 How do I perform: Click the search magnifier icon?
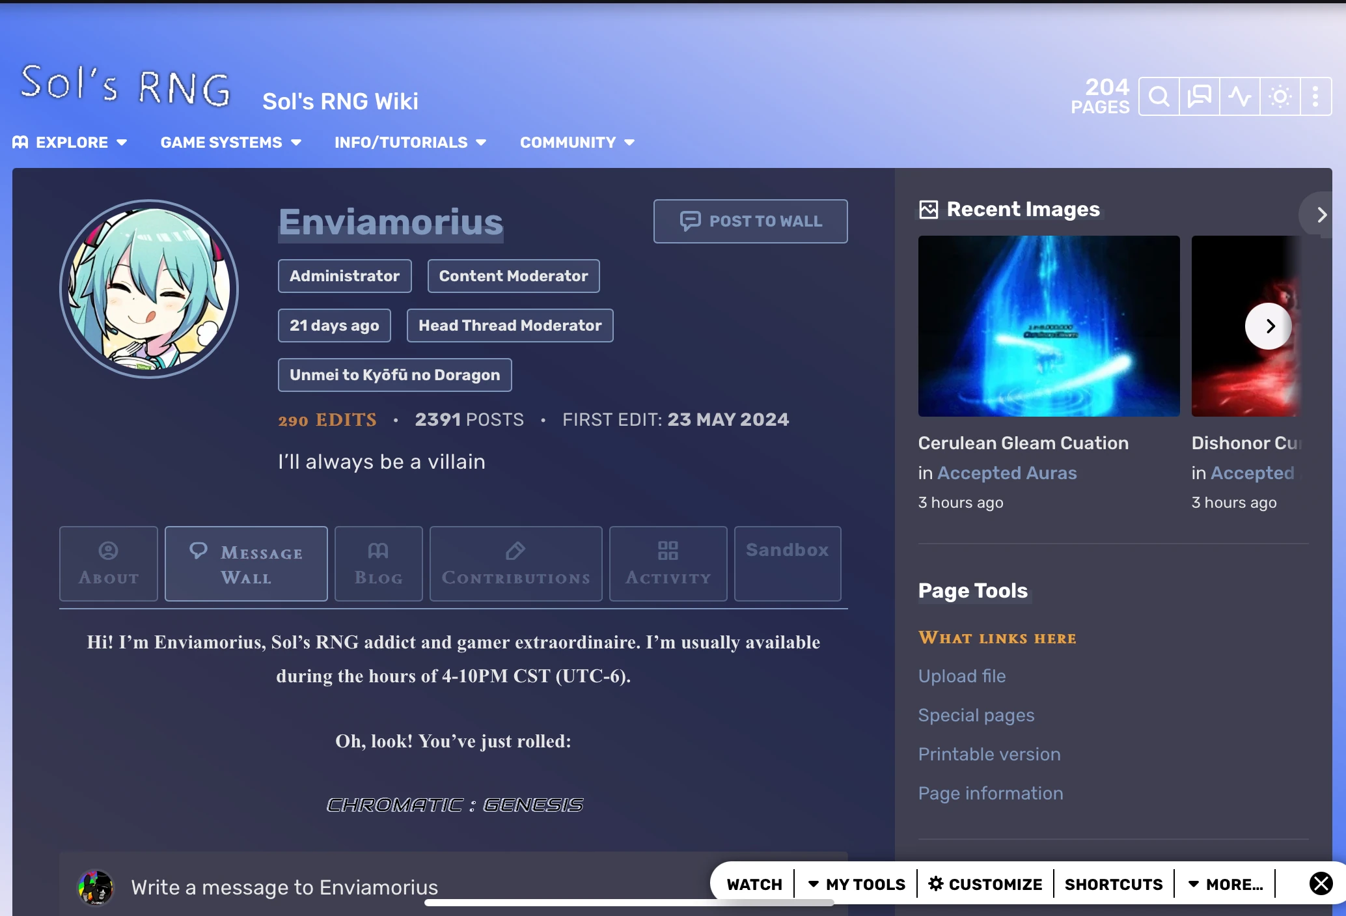tap(1159, 97)
